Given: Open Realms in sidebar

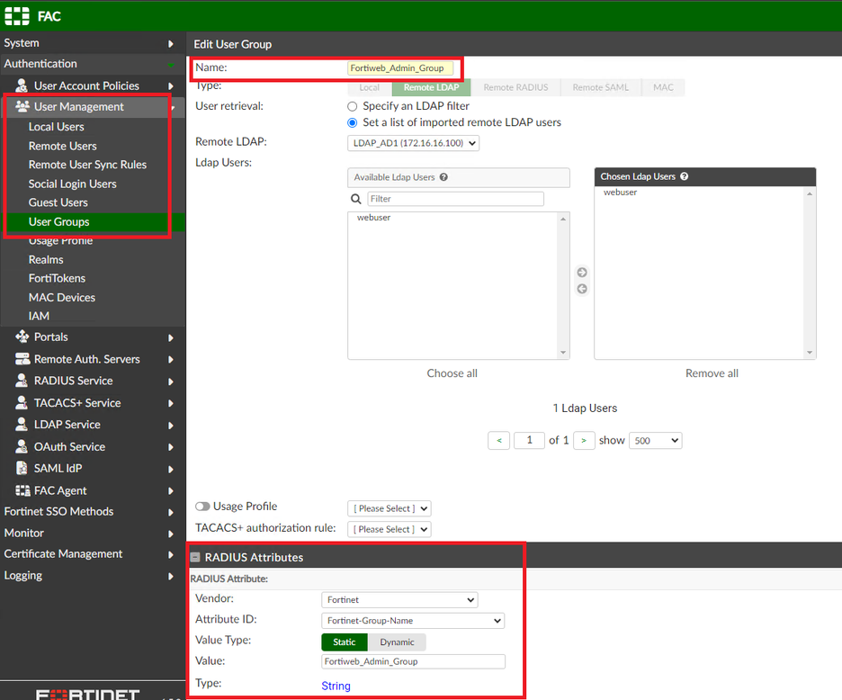Looking at the screenshot, I should pyautogui.click(x=46, y=259).
